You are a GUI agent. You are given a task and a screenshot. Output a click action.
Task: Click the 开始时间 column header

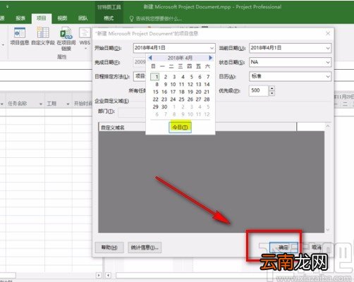point(83,104)
